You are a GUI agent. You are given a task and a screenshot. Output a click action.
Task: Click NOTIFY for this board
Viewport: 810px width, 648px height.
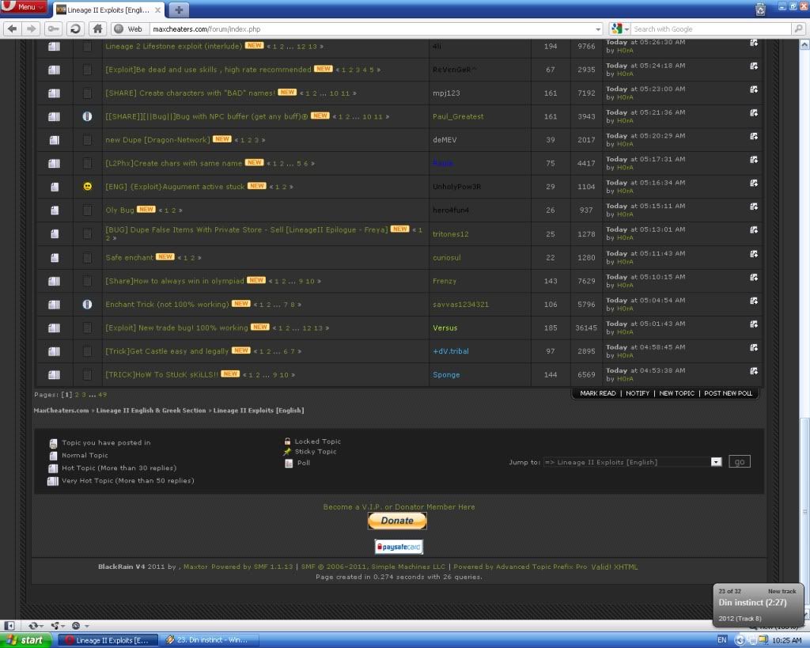pyautogui.click(x=638, y=393)
